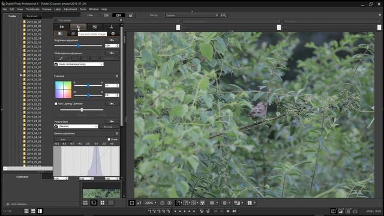Zoom out with the minus magnifier icon

(x=162, y=203)
